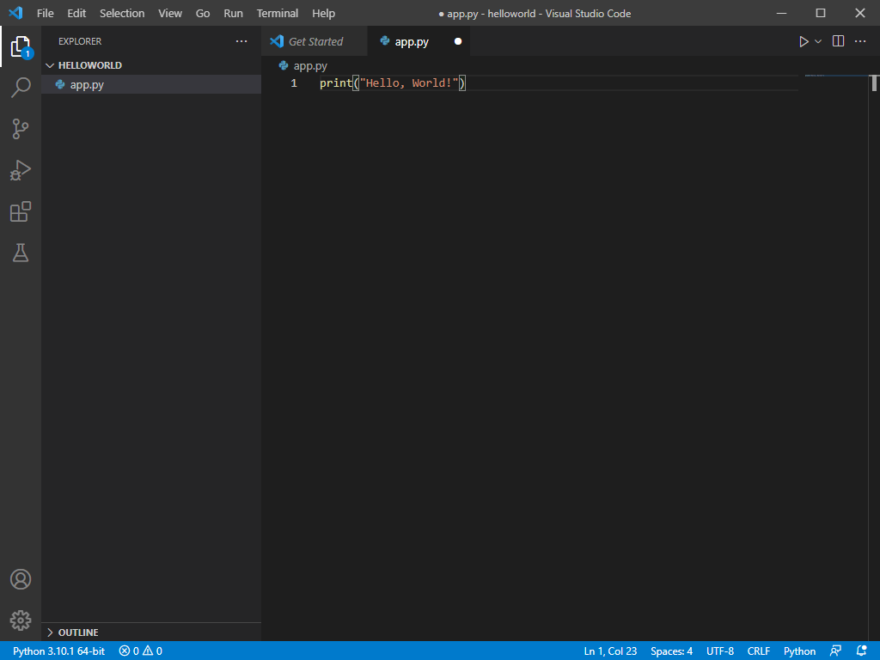Open the Accounts icon in activity bar
The image size is (880, 660).
21,579
